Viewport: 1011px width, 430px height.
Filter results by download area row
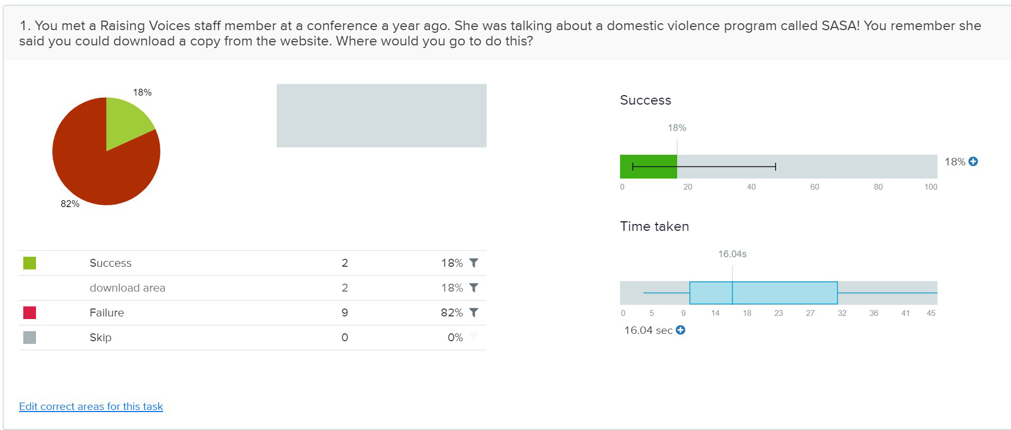click(473, 288)
